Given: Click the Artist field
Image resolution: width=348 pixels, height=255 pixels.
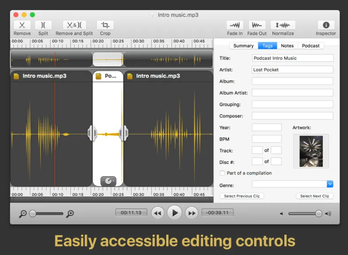Looking at the screenshot, I should [x=293, y=70].
